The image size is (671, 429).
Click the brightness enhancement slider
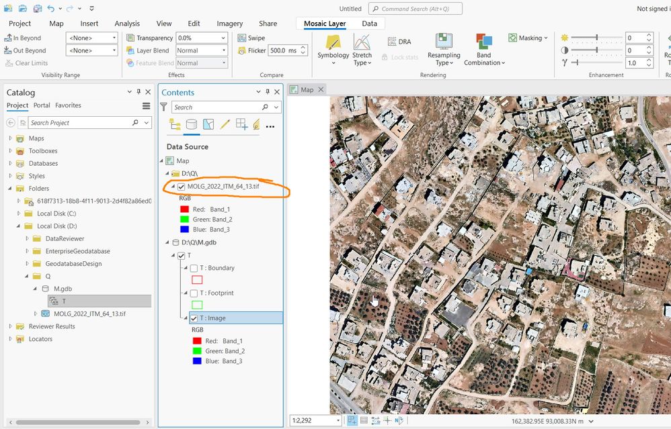(595, 38)
